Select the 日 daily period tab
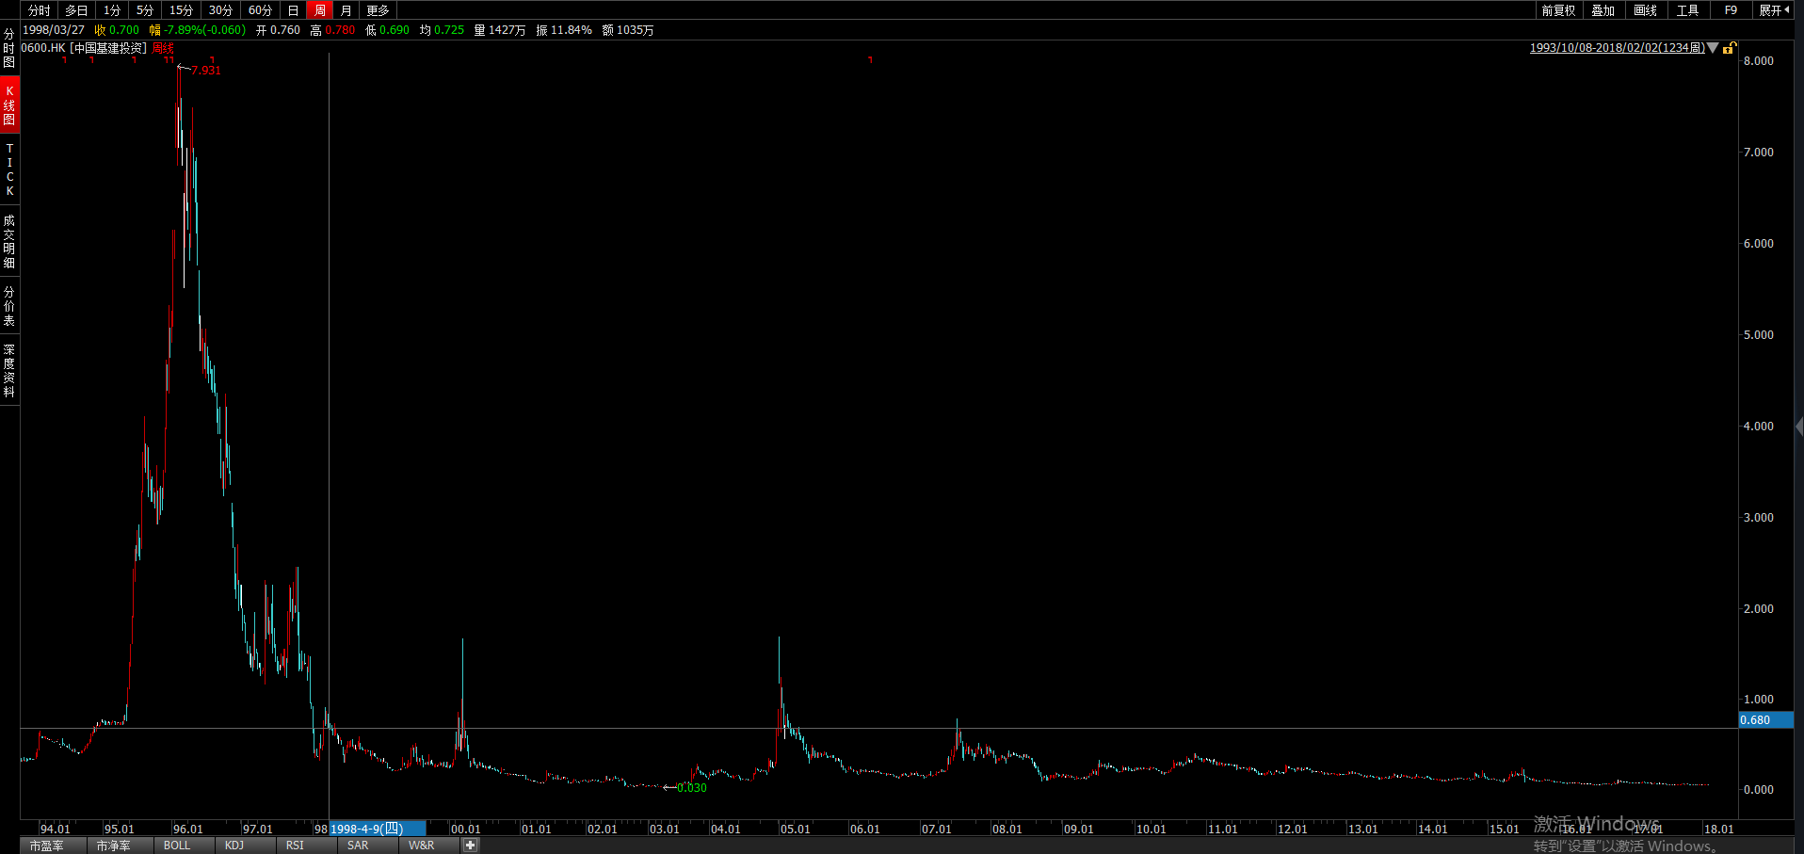Viewport: 1804px width, 854px height. tap(293, 10)
